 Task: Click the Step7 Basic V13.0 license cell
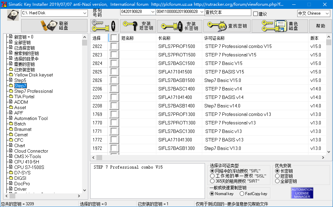(223, 148)
